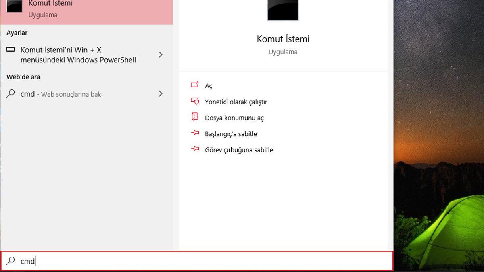
Task: Click inside the cmd search box
Action: (x=202, y=261)
